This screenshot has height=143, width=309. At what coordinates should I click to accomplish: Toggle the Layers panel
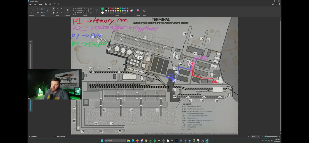[x=144, y=11]
